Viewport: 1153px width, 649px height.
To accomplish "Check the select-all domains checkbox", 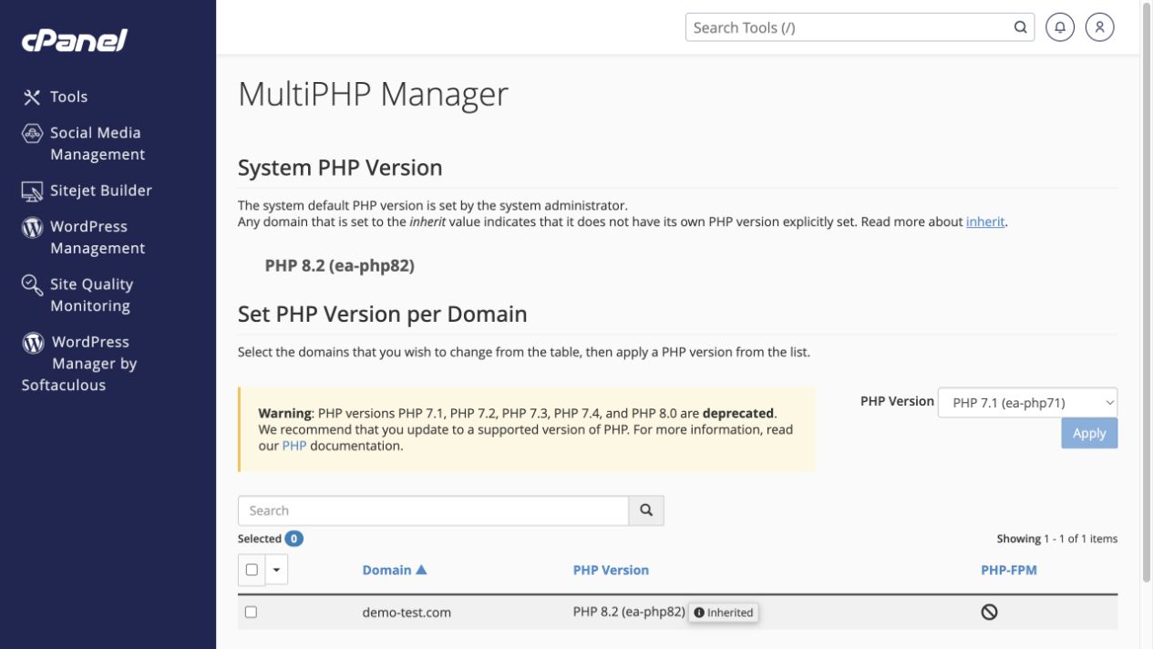I will [252, 570].
